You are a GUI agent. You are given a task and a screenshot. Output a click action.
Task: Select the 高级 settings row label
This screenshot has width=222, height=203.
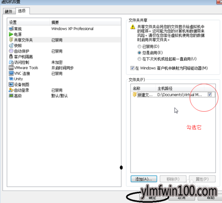pos(18,96)
